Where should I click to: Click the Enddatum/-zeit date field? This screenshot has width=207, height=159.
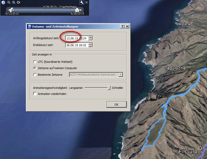tap(77, 45)
